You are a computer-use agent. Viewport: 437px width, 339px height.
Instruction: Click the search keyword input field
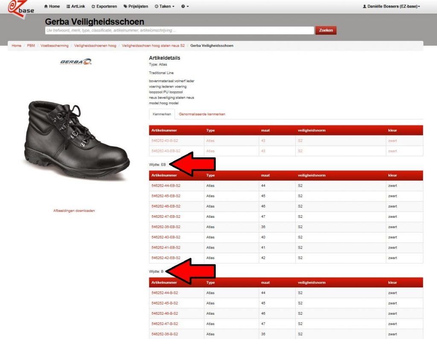(x=179, y=30)
